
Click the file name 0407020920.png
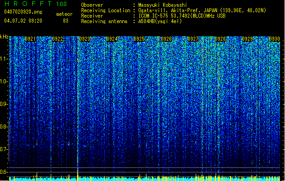tap(23, 12)
